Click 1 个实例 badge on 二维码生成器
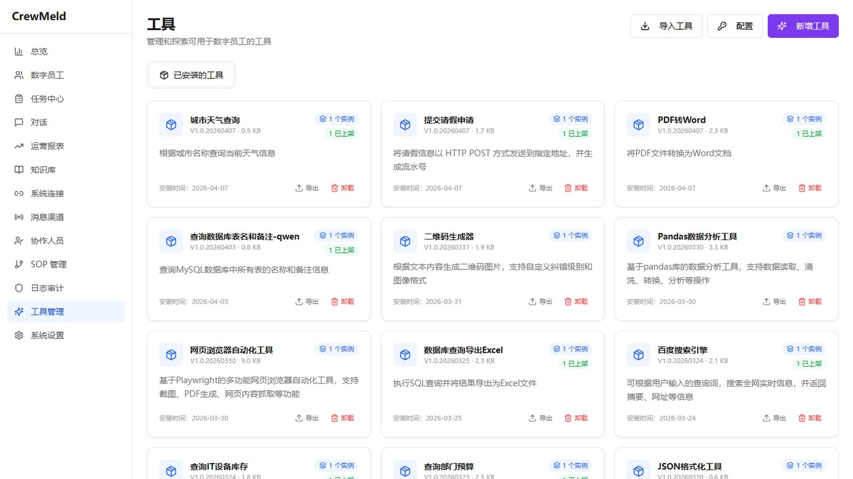 tap(570, 236)
